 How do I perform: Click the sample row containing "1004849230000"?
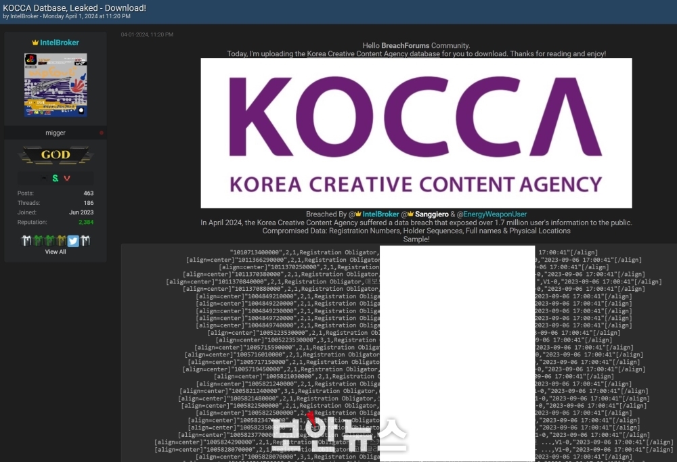[414, 311]
